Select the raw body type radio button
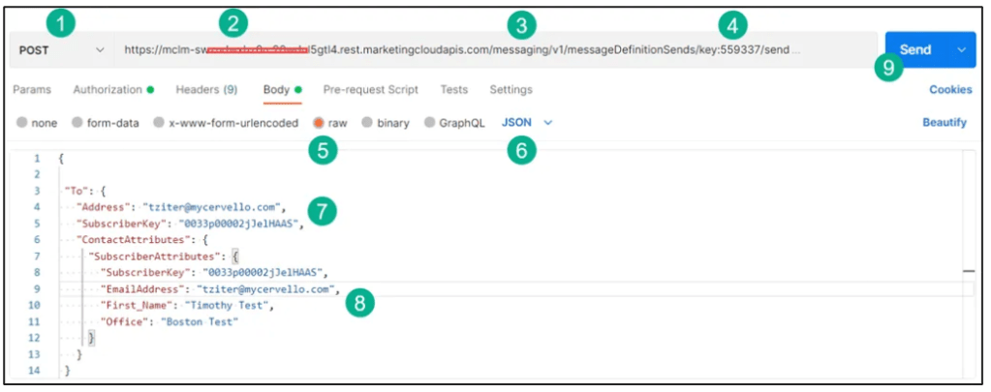 (x=318, y=123)
